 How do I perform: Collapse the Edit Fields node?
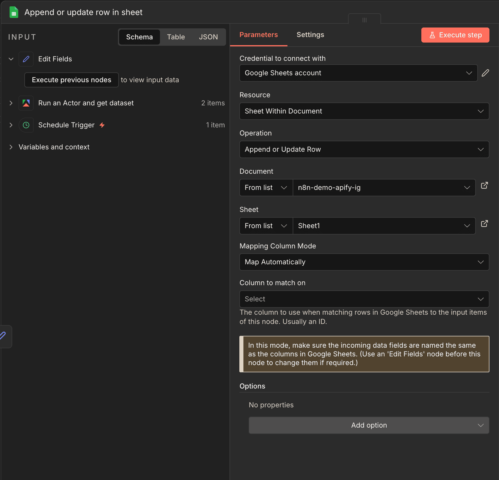pos(11,59)
